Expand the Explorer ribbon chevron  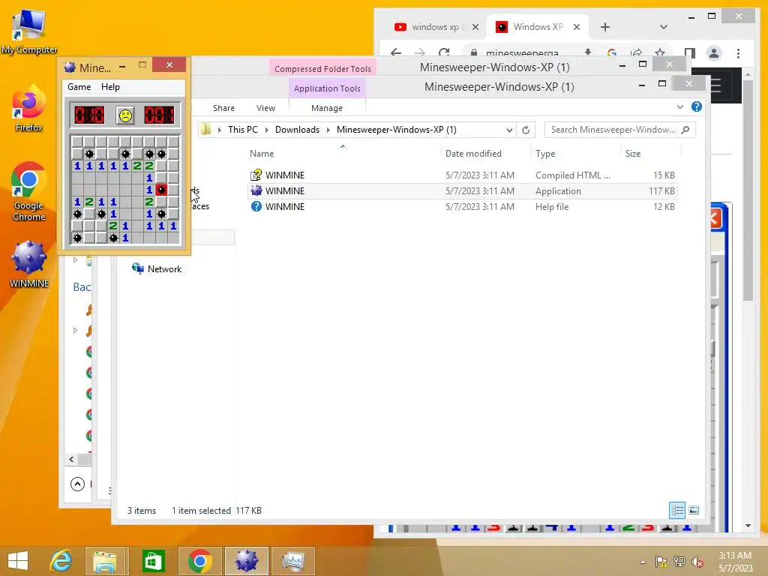tap(679, 106)
